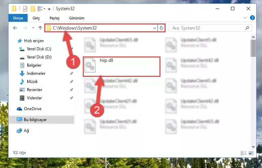
Task: Switch to the Giriş tab
Action: pyautogui.click(x=36, y=18)
